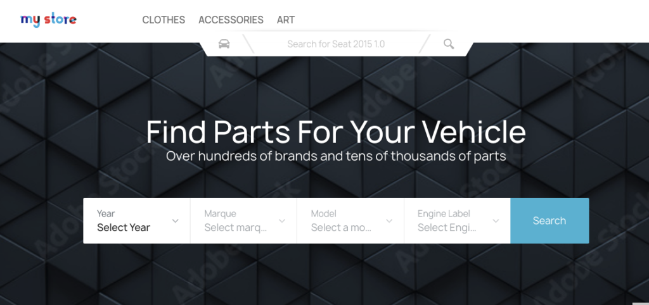Image resolution: width=649 pixels, height=305 pixels.
Task: Click the Engine Label dropdown chevron arrow
Action: click(x=496, y=221)
